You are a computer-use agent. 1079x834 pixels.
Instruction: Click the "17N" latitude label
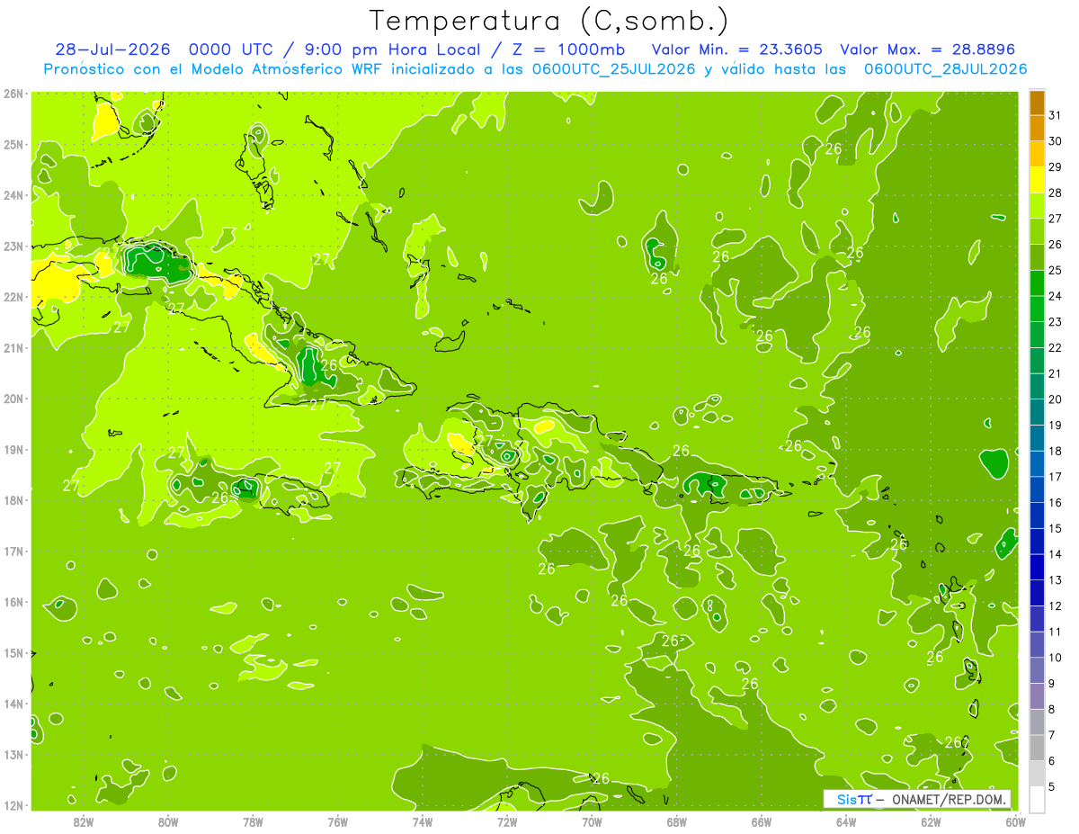point(13,552)
